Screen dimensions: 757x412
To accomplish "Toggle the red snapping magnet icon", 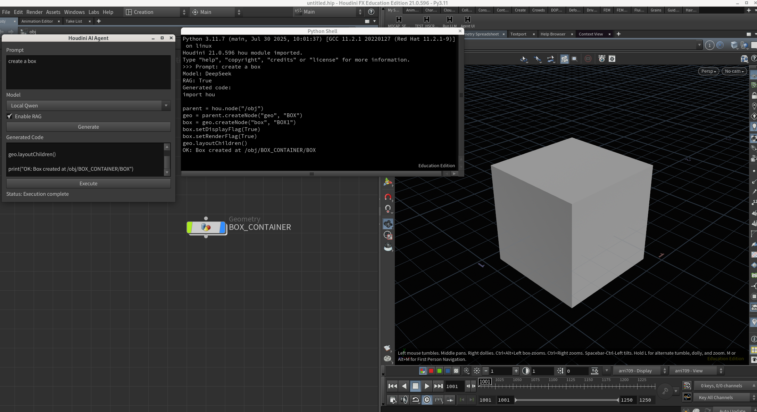I will [388, 197].
